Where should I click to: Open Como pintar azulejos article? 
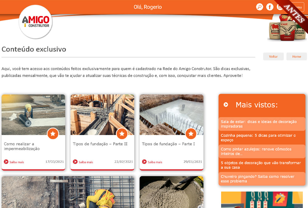[262, 151]
